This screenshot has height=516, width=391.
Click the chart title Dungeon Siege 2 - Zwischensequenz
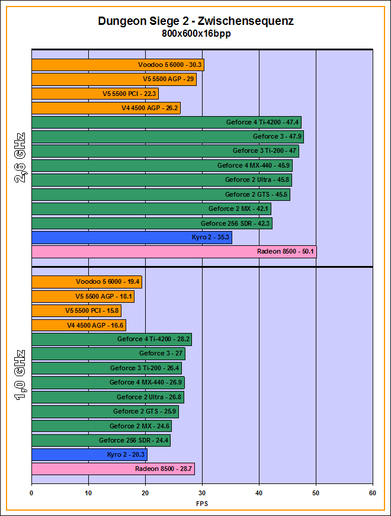(195, 21)
